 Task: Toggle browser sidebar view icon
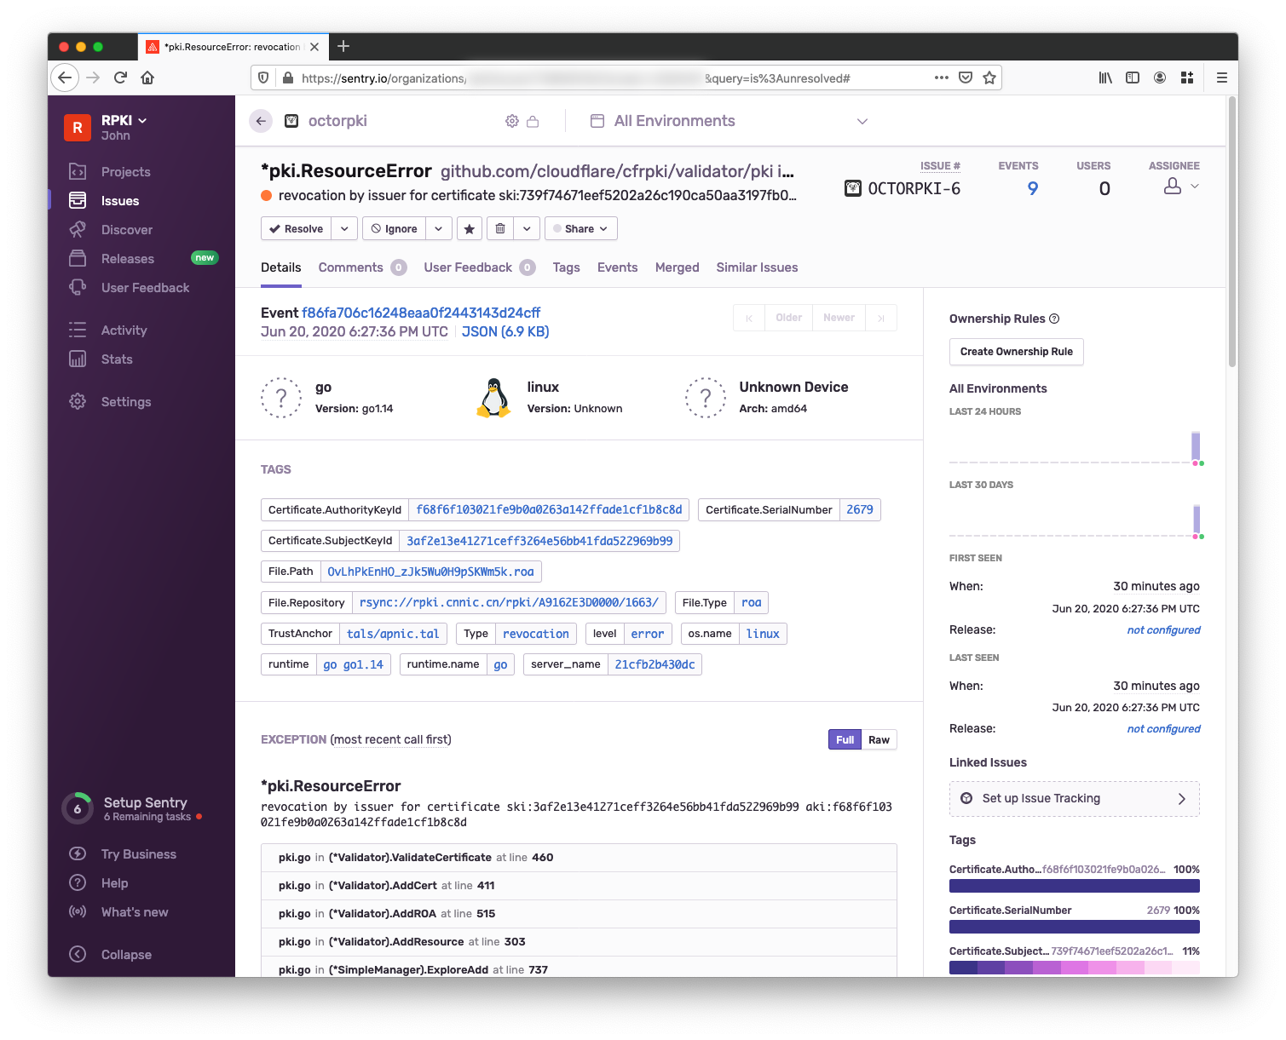1133,78
